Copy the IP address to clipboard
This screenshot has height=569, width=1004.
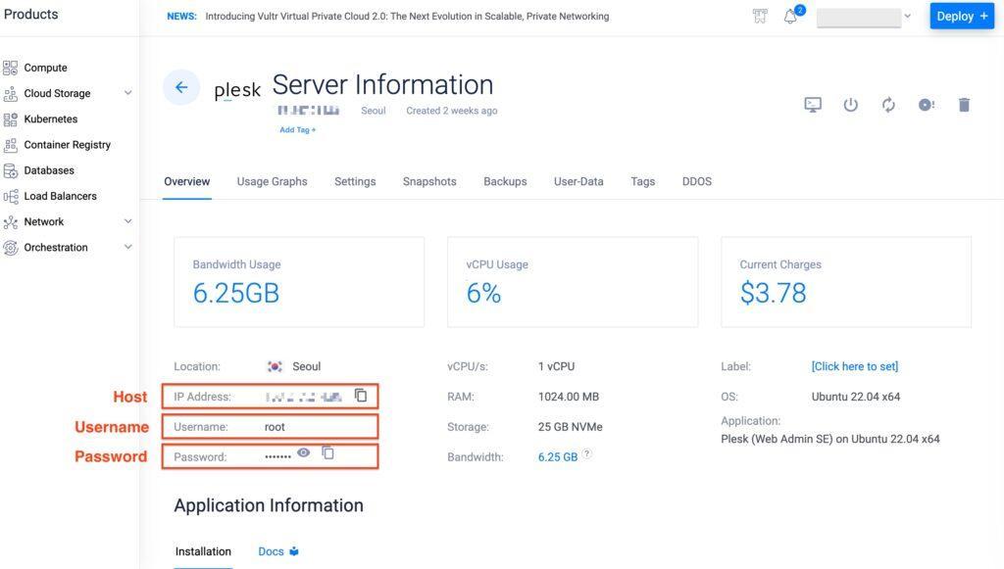point(361,395)
